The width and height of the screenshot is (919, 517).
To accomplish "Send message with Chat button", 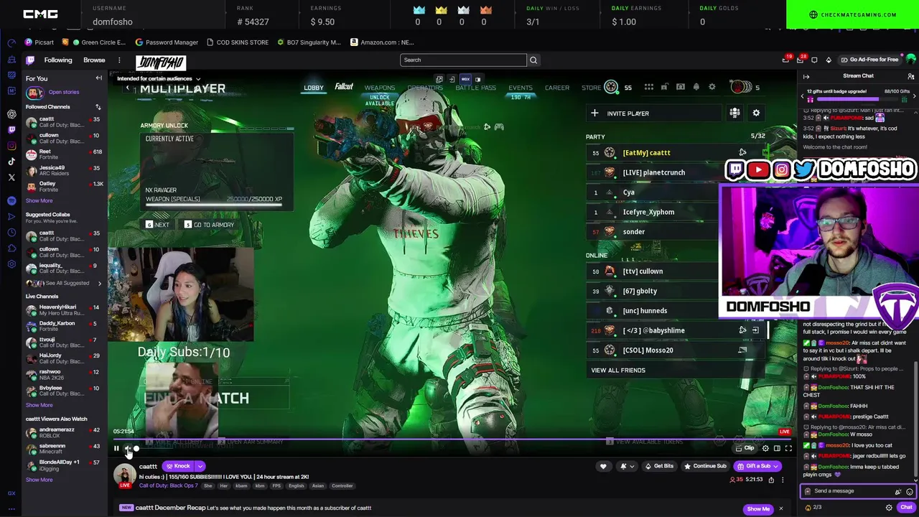I will [906, 508].
